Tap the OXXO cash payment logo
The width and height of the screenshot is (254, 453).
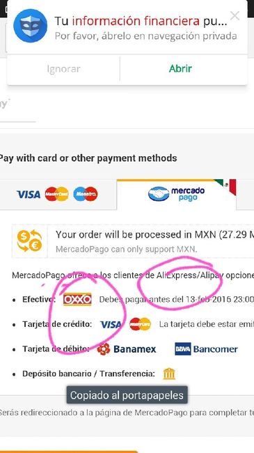(x=77, y=299)
